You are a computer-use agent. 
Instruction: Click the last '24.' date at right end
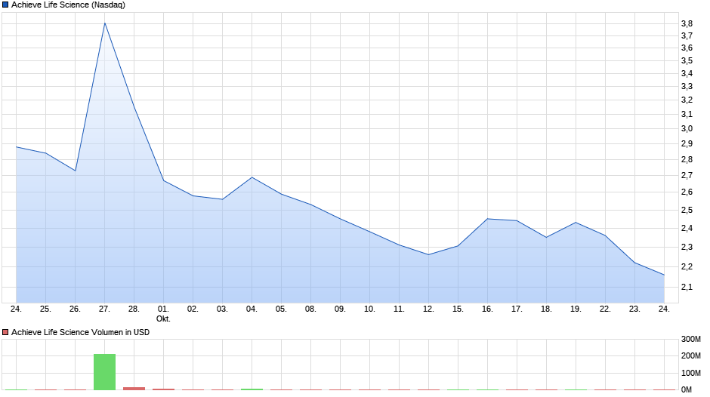[x=664, y=309]
